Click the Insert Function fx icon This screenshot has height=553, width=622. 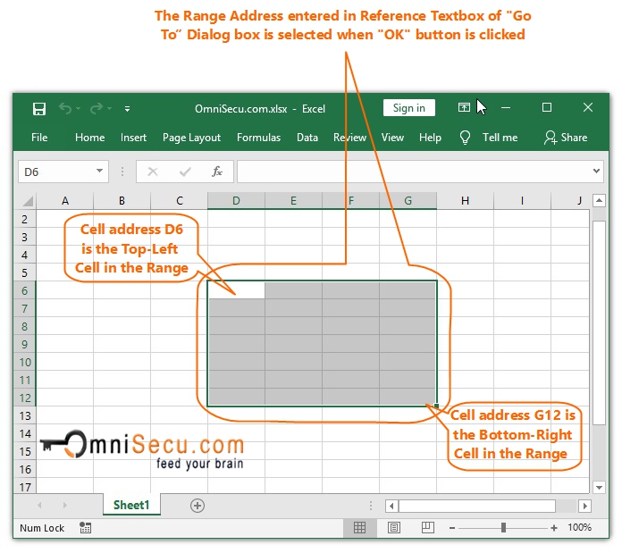(x=217, y=172)
